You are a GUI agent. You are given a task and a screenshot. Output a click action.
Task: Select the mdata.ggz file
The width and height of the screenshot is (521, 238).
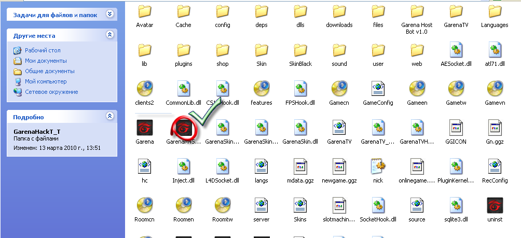pyautogui.click(x=300, y=166)
